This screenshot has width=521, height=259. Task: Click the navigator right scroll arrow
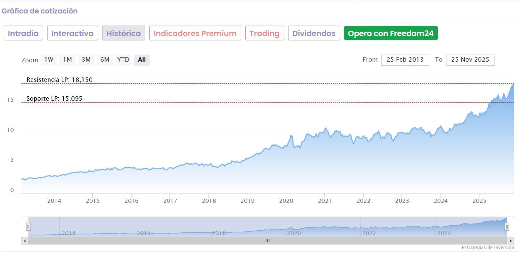click(x=511, y=241)
